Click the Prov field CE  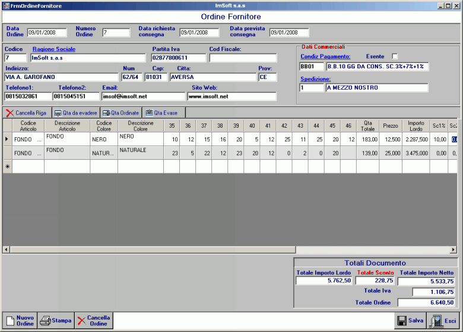[x=268, y=77]
